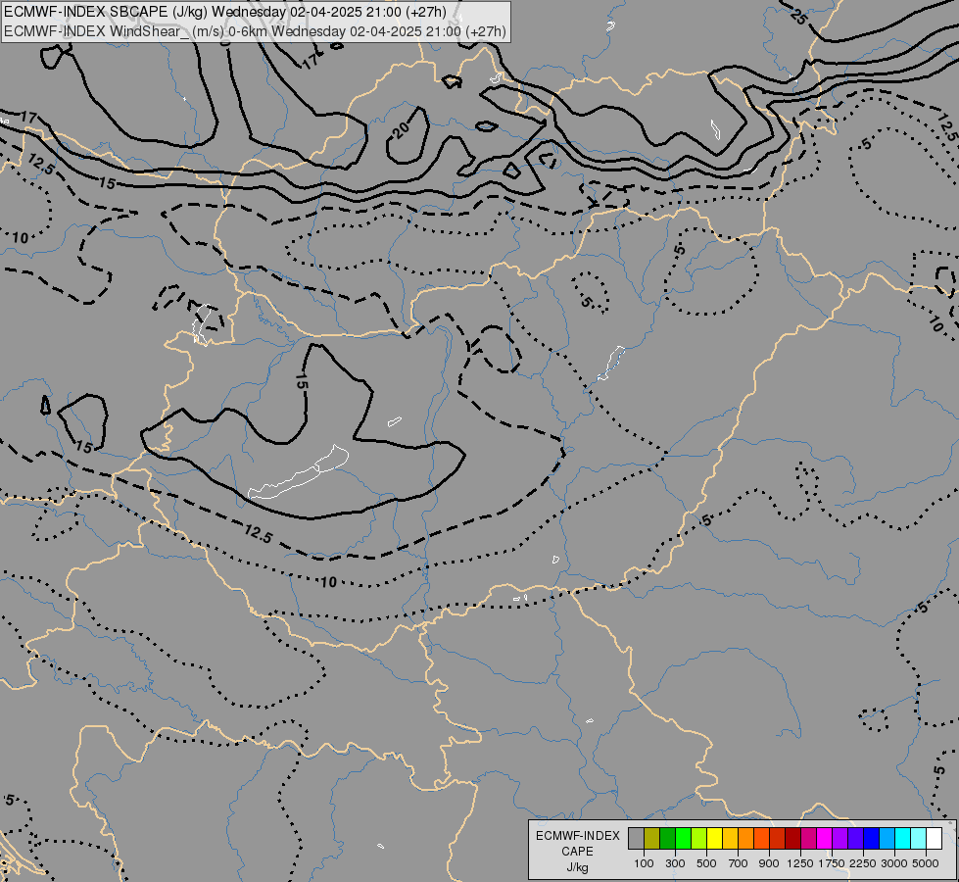
Task: Click the legend value '1750'
Action: click(x=832, y=863)
